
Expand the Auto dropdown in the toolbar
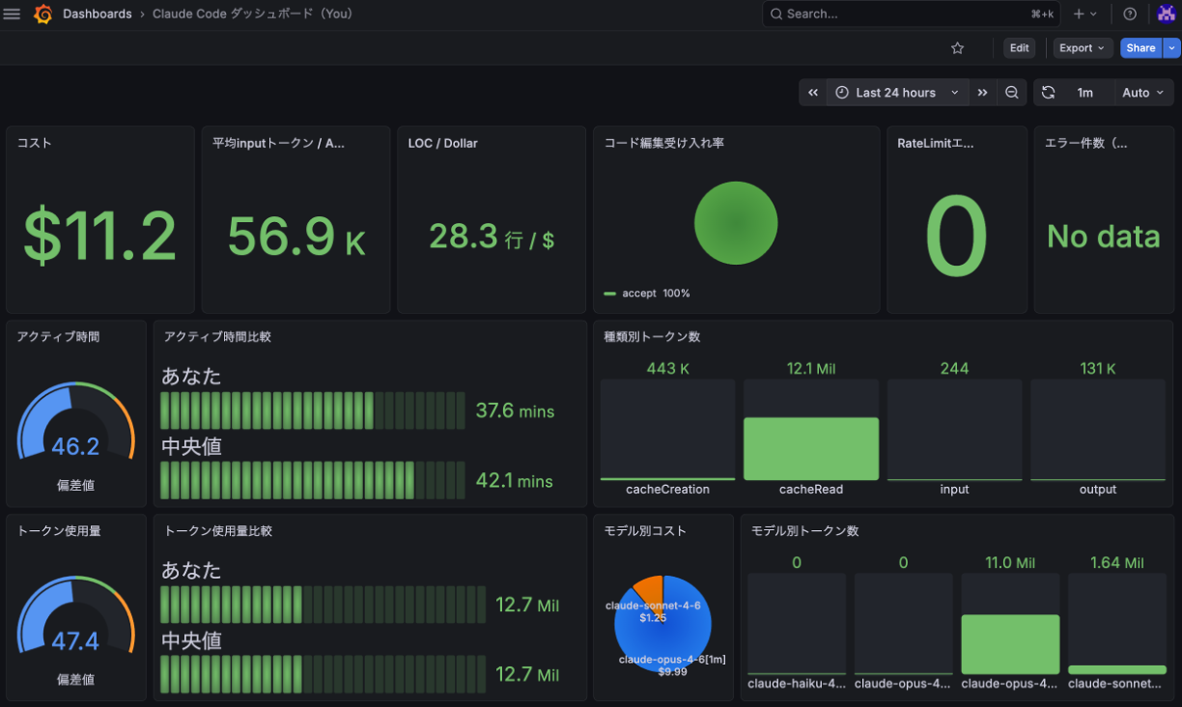[x=1142, y=92]
